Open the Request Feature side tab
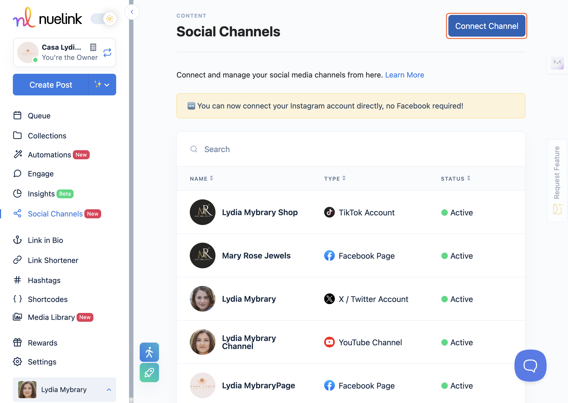 tap(557, 181)
